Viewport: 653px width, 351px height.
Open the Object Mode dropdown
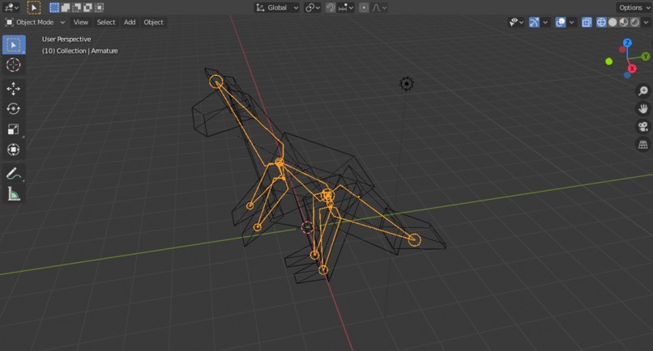tap(35, 22)
